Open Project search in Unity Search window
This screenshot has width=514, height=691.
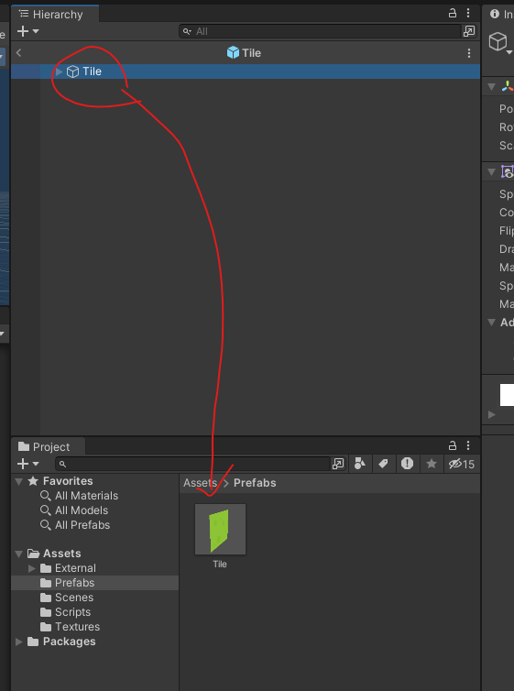(338, 464)
